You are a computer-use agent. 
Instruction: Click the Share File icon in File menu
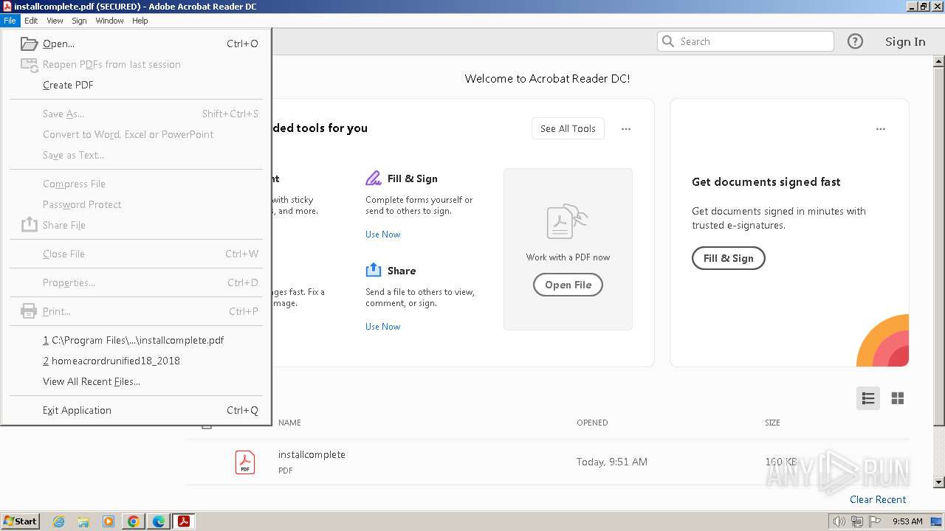point(29,224)
